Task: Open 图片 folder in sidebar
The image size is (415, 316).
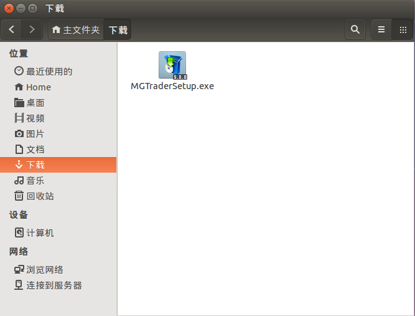Action: pos(35,134)
